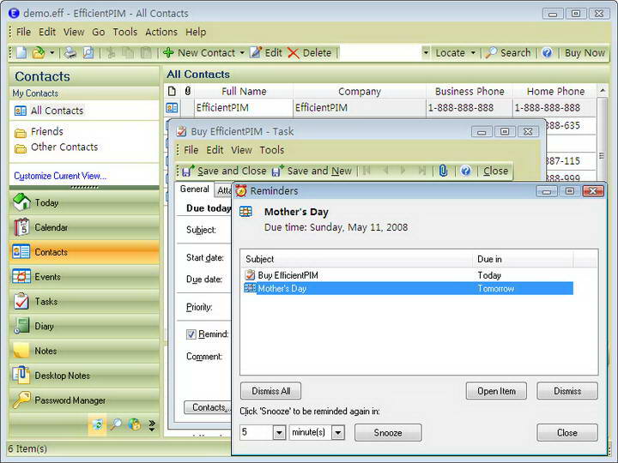Switch to the General tab in Task window
Screen dimensions: 618x463
coord(195,189)
